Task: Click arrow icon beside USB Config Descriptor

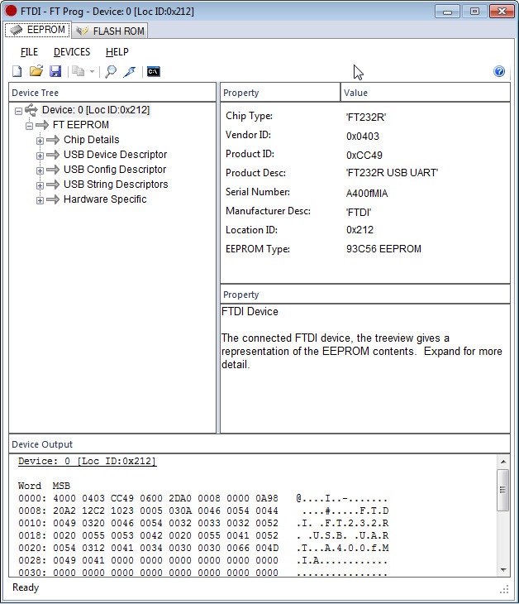Action: (x=53, y=170)
